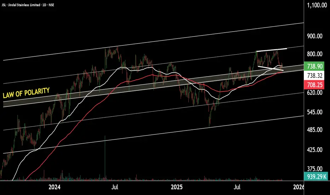
Task: Click the green 738.90 price label
Action: tap(314, 66)
